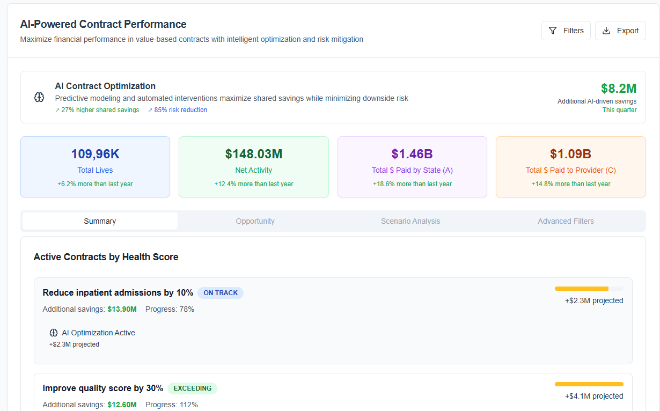Image resolution: width=660 pixels, height=411 pixels.
Task: Click the brain icon beside AI Contract Optimization
Action: [39, 97]
